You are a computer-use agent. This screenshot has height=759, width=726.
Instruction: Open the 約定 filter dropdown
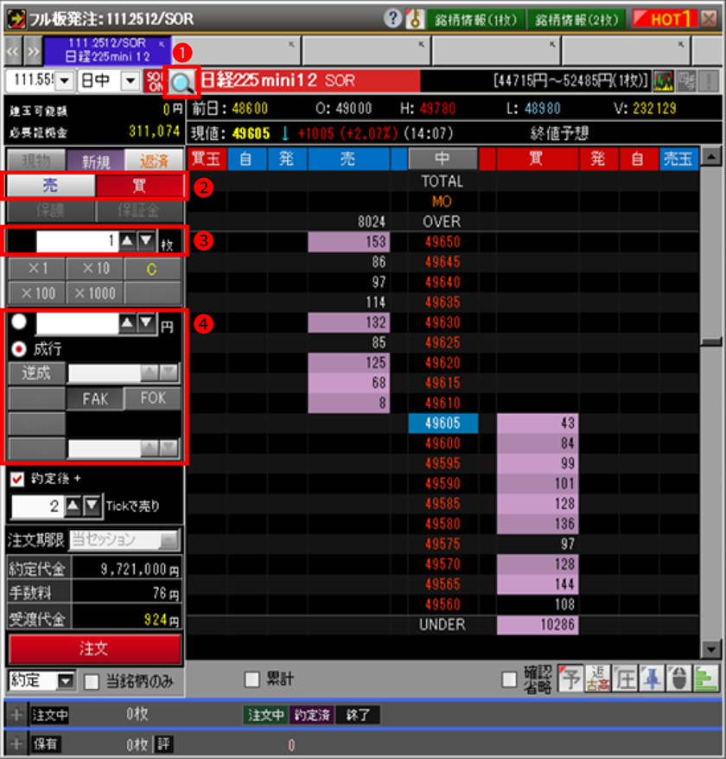pyautogui.click(x=66, y=681)
